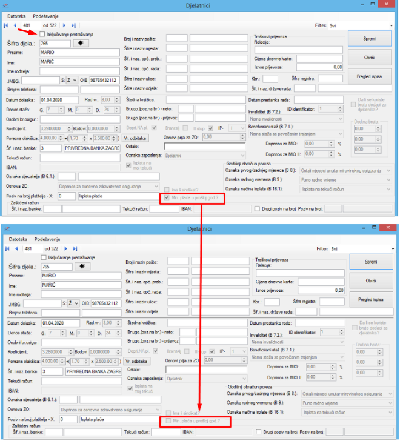Go to previous record in upper window
The height and width of the screenshot is (441, 400).
(15, 25)
